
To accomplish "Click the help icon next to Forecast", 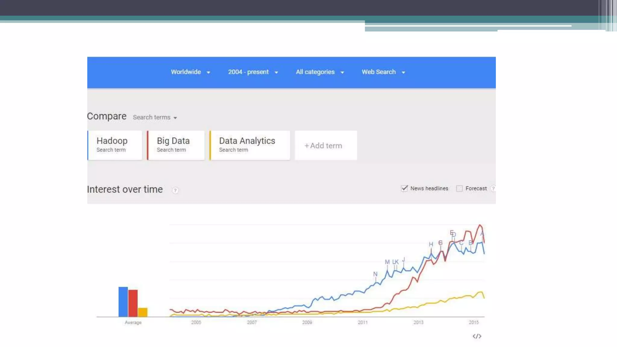I will 493,189.
